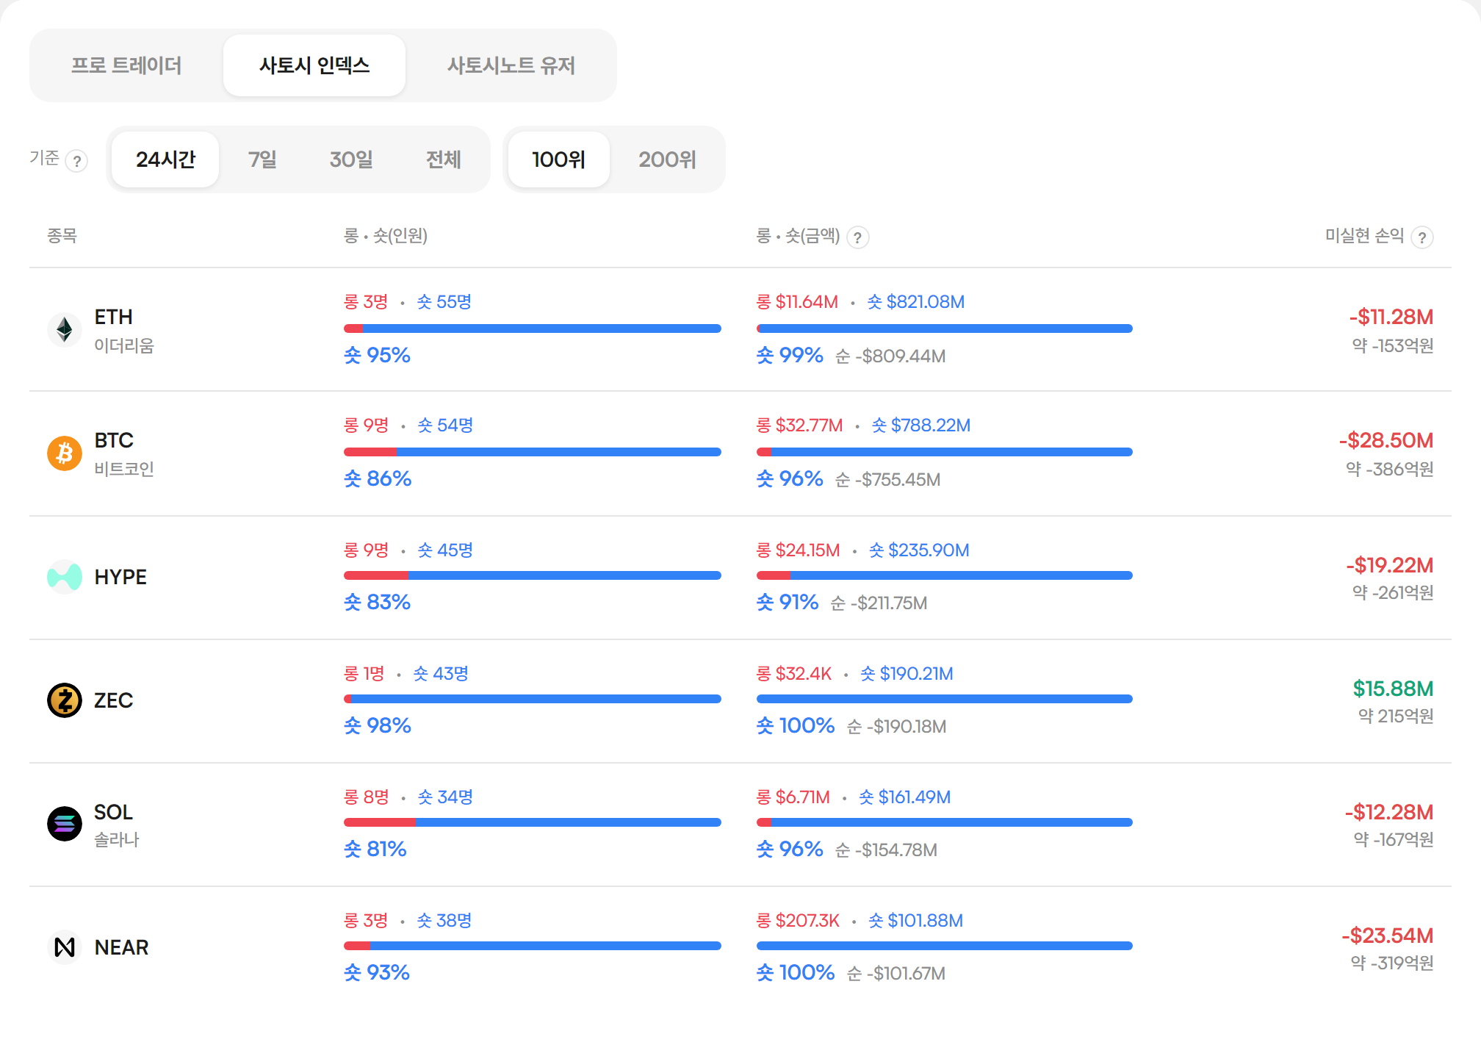The height and width of the screenshot is (1045, 1481).
Task: Click the HYPE token icon
Action: click(x=65, y=577)
